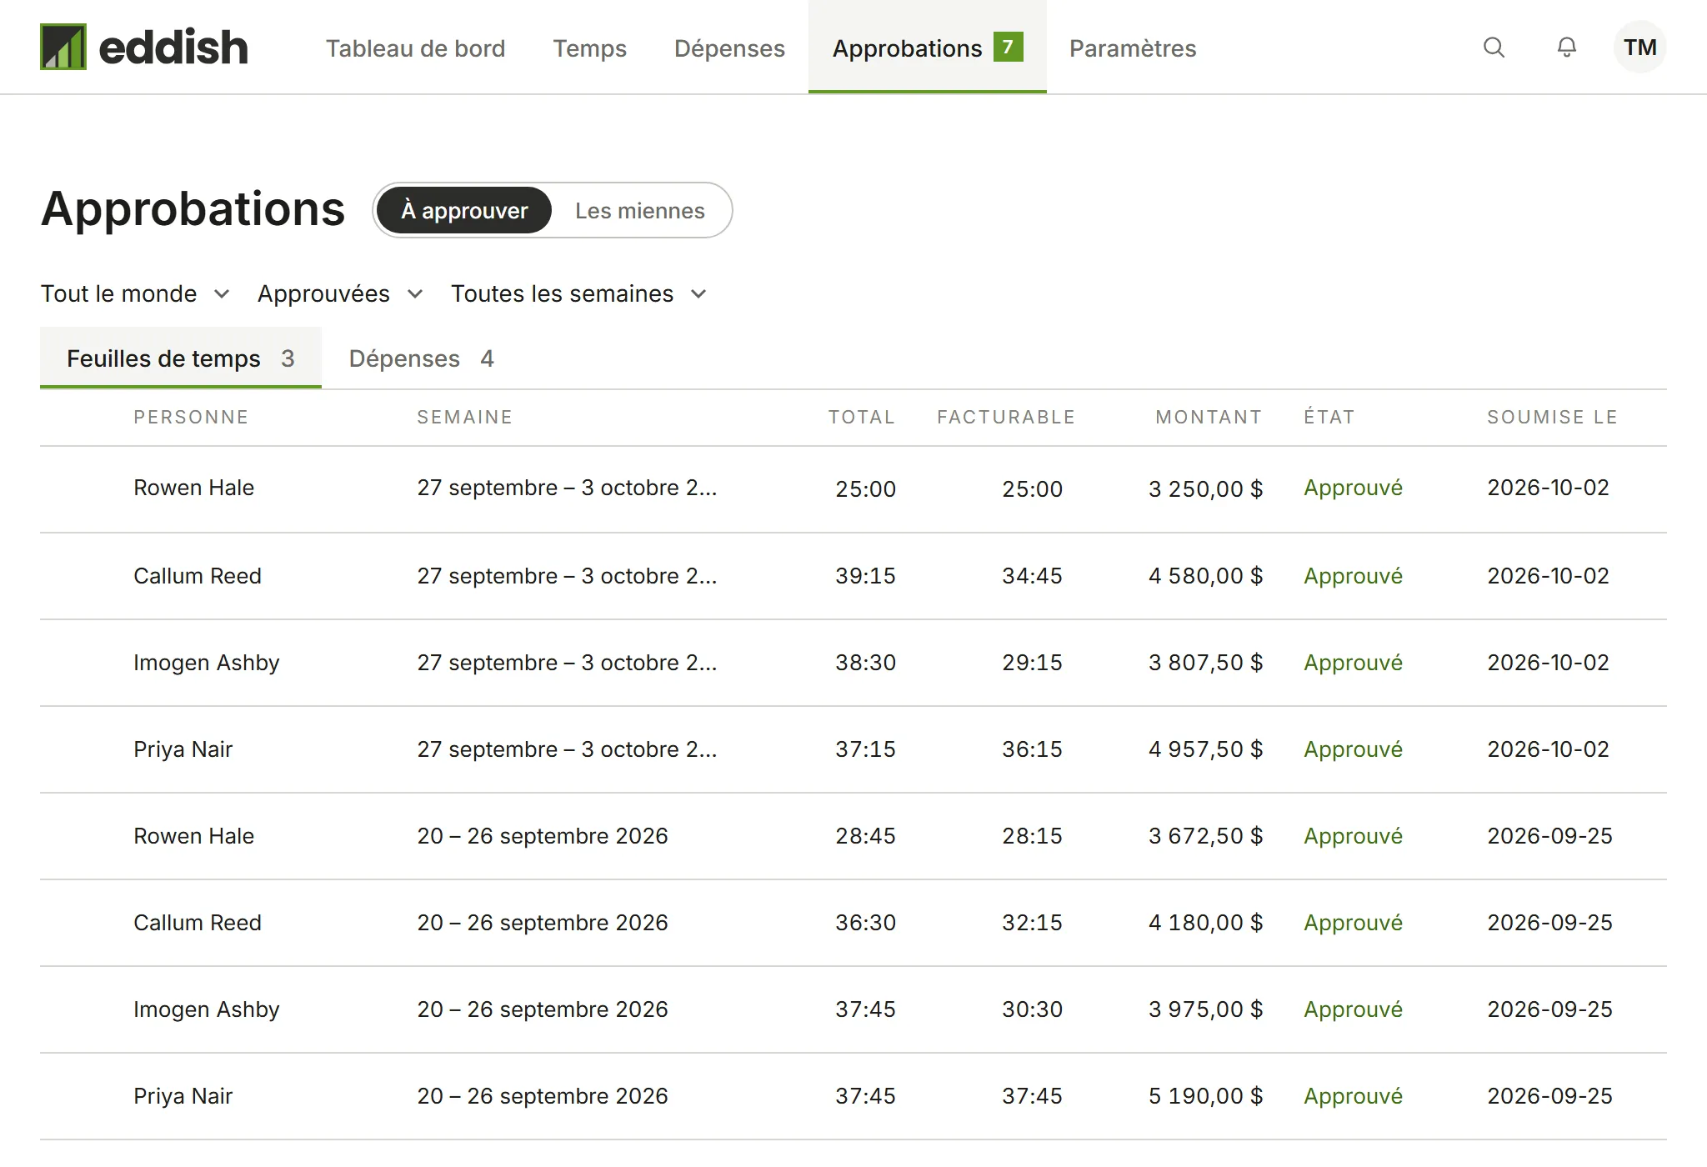Click the 36:15 billable cell

tap(1032, 749)
